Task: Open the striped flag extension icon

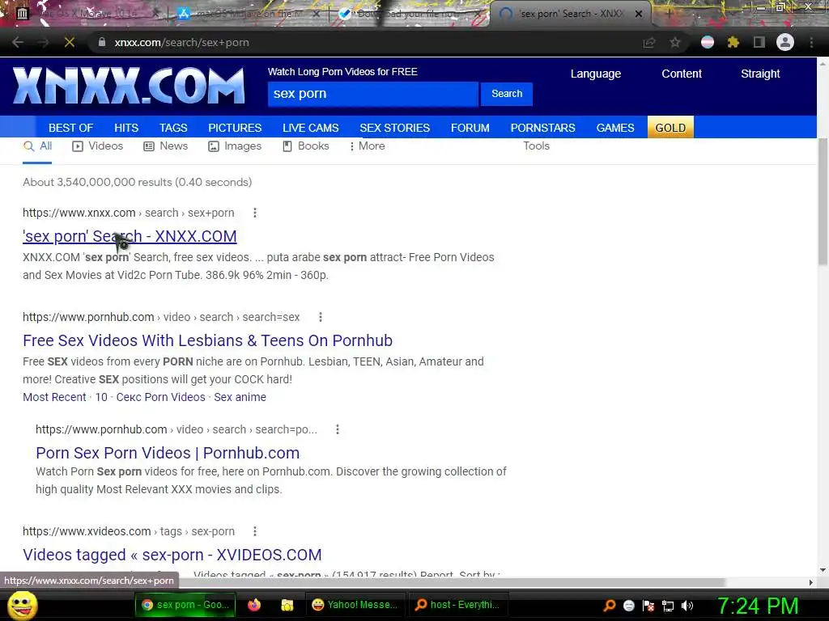Action: pos(707,43)
